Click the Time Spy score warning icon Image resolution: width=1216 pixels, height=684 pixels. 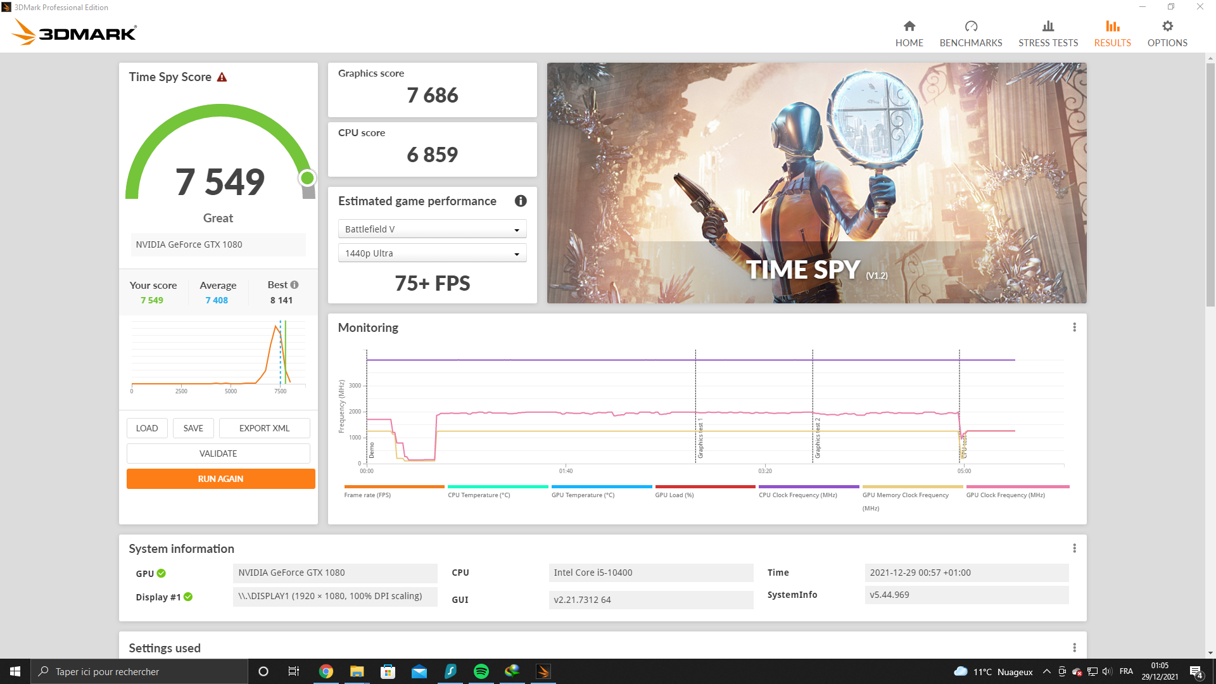tap(222, 77)
